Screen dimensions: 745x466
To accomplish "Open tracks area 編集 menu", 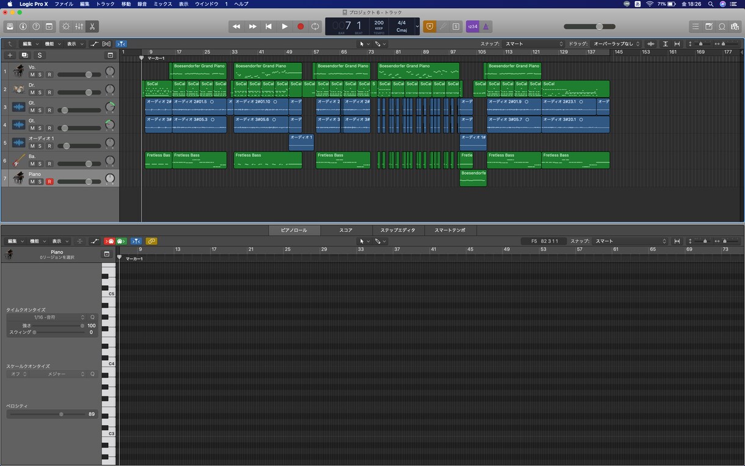I will 30,44.
